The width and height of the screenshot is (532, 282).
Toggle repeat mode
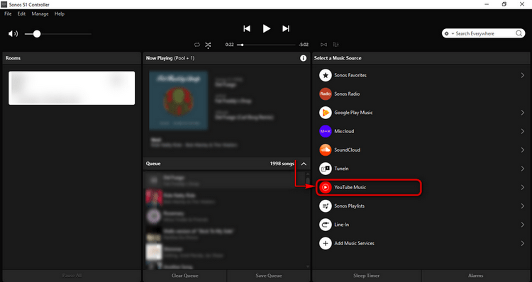pyautogui.click(x=196, y=45)
